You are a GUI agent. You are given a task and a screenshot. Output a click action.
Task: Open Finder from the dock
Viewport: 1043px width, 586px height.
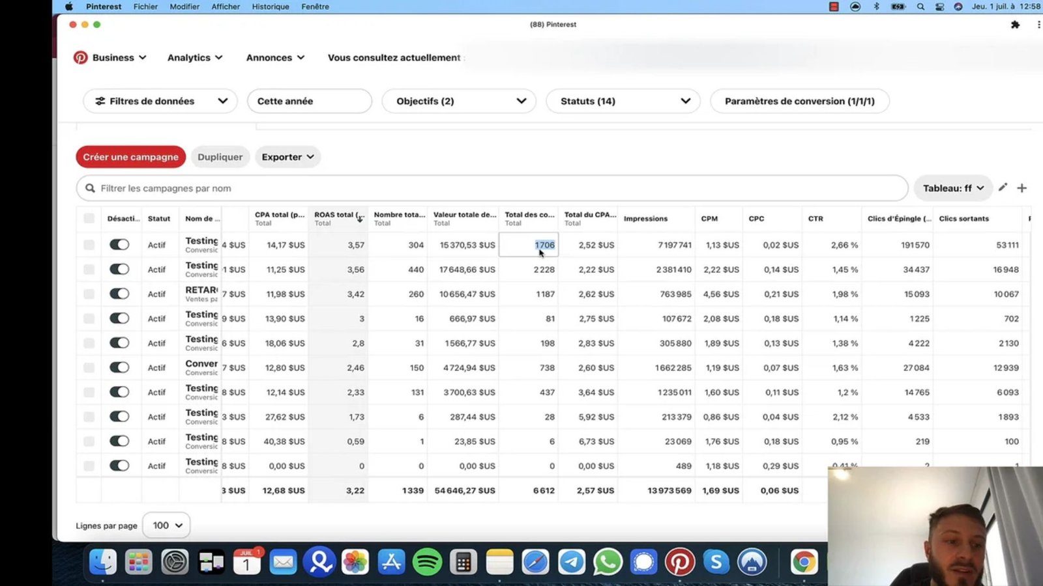click(102, 562)
